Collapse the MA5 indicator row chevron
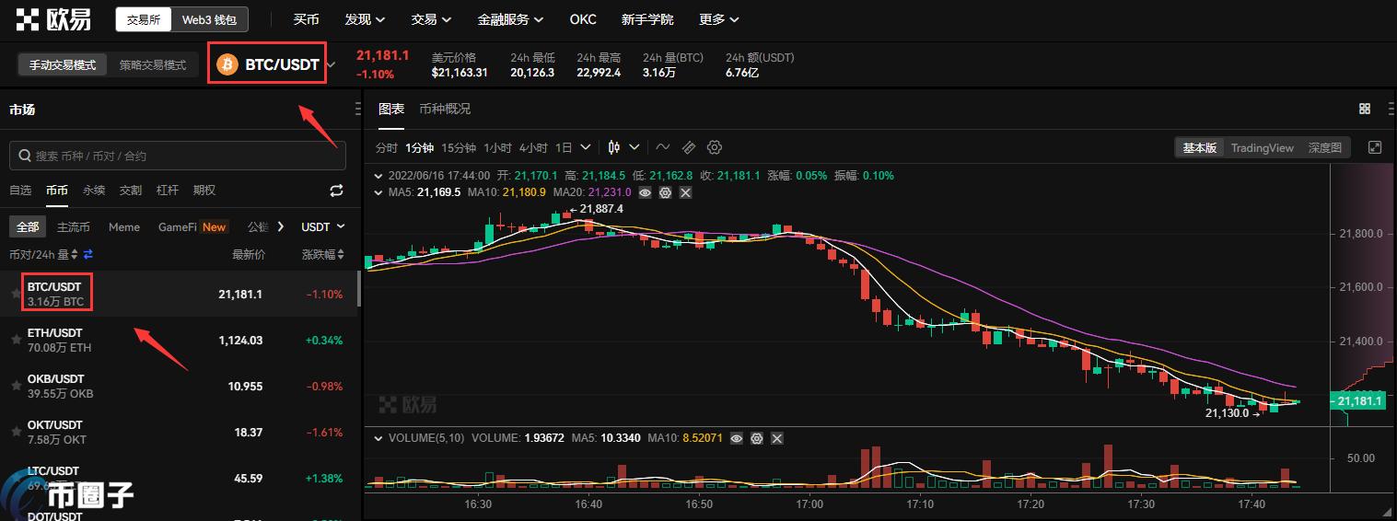This screenshot has height=521, width=1397. point(378,192)
